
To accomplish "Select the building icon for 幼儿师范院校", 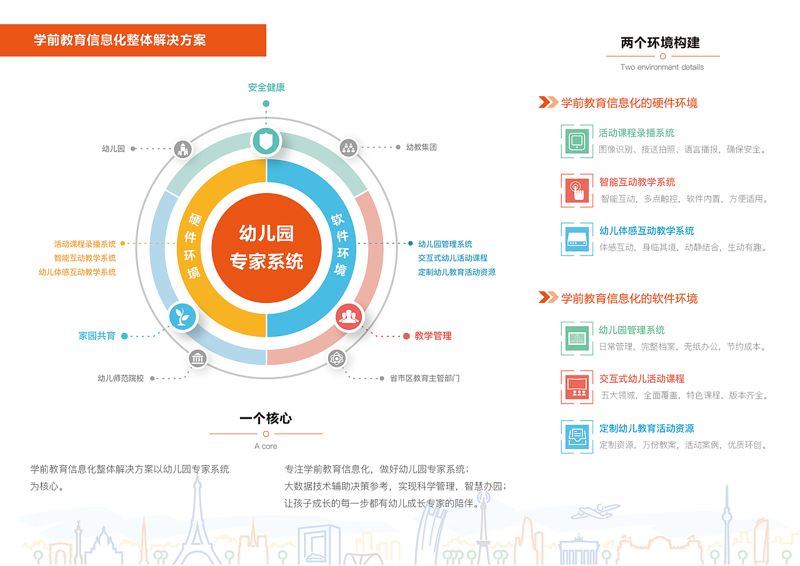I will [197, 359].
